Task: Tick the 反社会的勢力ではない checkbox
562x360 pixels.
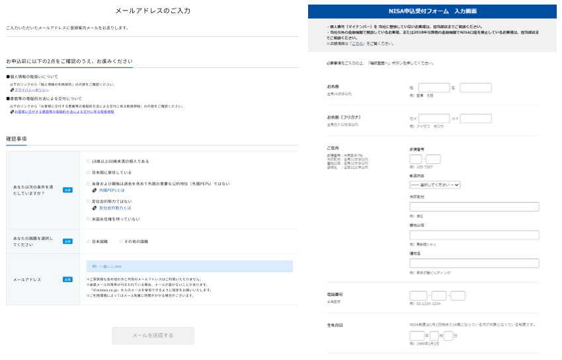Action: coord(89,201)
